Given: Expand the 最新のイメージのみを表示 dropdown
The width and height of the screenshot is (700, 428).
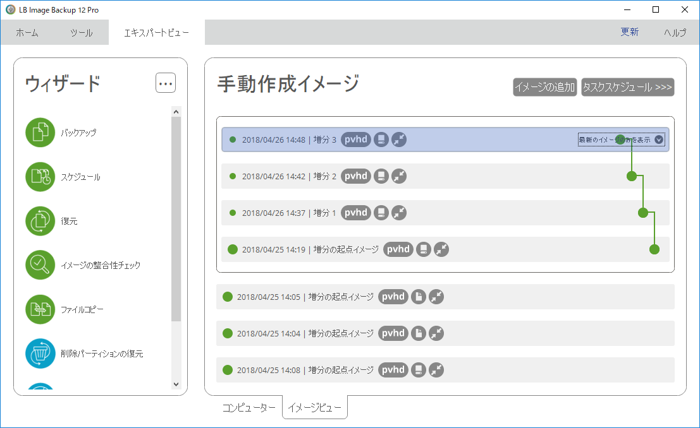Looking at the screenshot, I should pyautogui.click(x=659, y=140).
